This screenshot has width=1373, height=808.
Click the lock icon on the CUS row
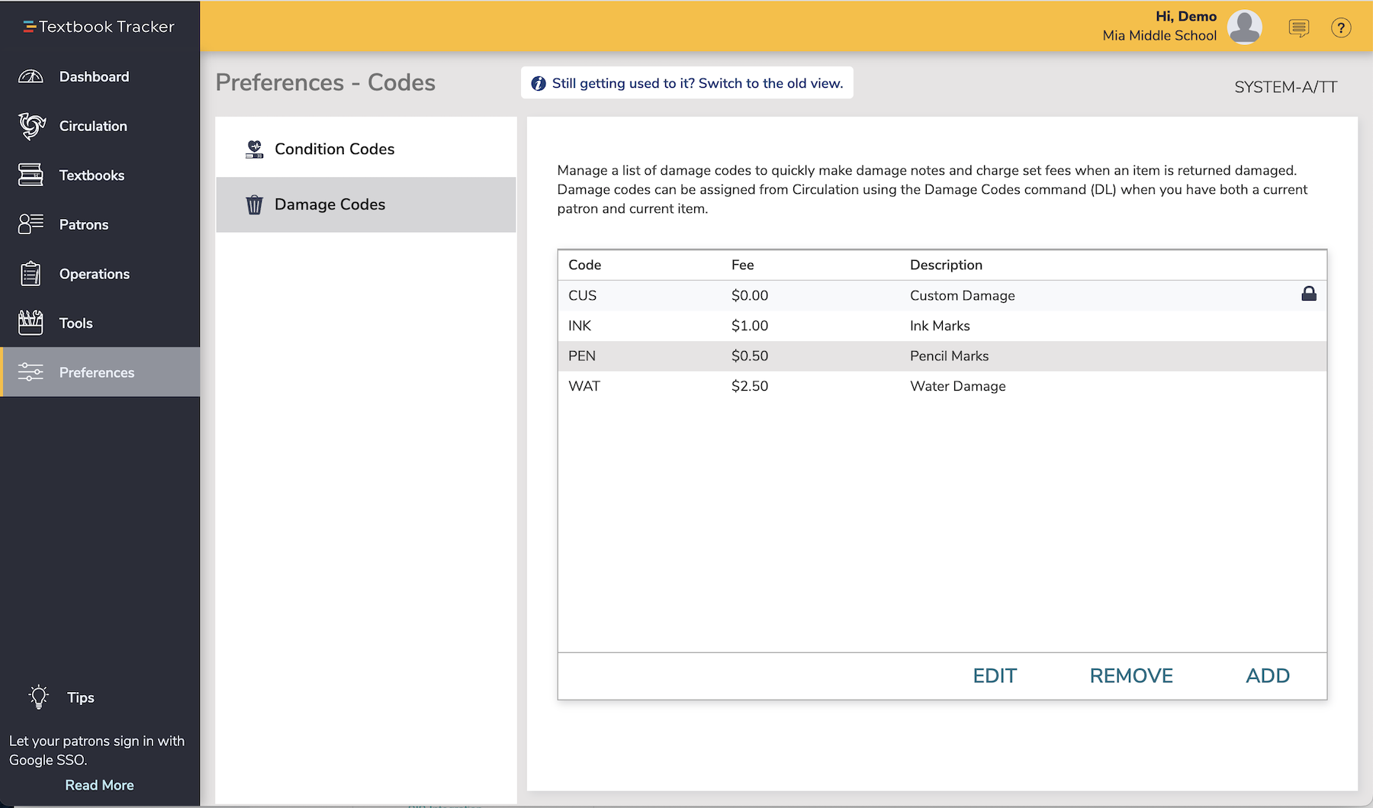[x=1309, y=295]
